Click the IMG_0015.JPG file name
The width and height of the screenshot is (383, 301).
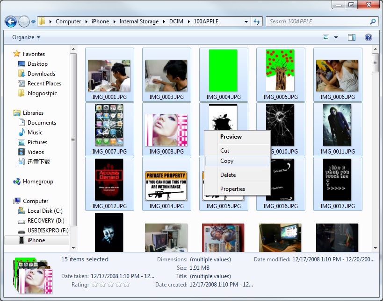(224, 206)
